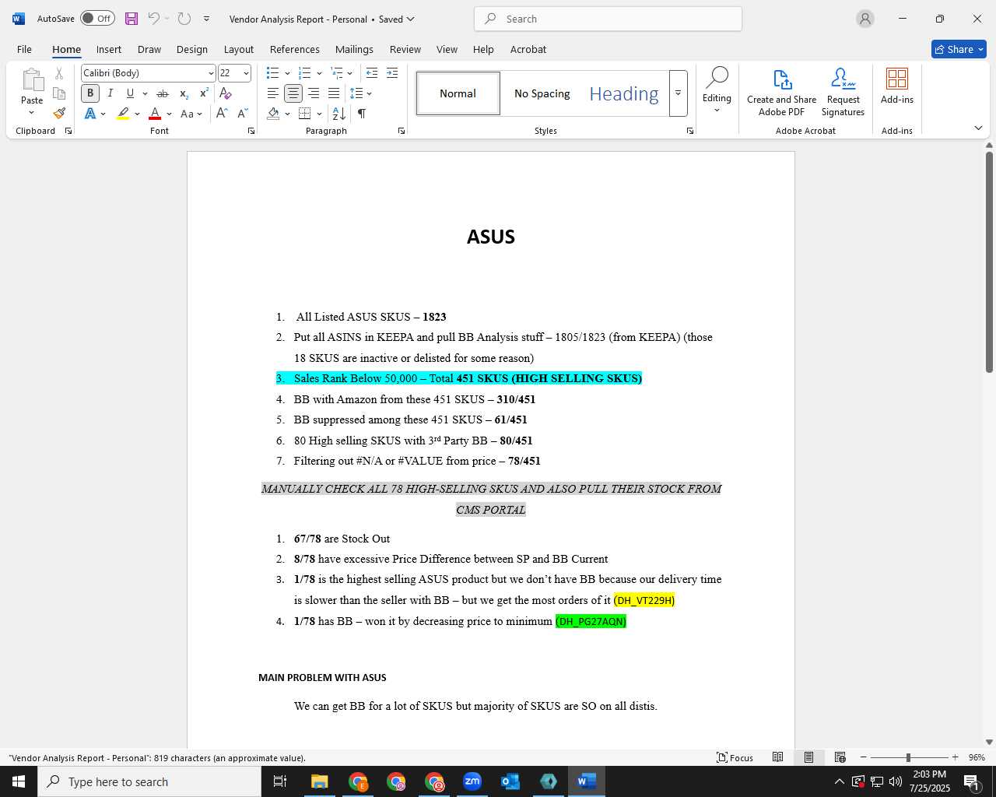Apply the No Spacing style
Viewport: 996px width, 797px height.
pyautogui.click(x=542, y=93)
